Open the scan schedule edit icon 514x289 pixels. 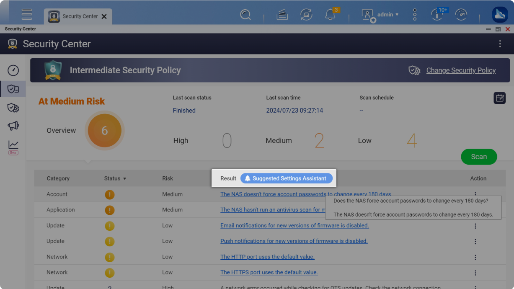(499, 98)
